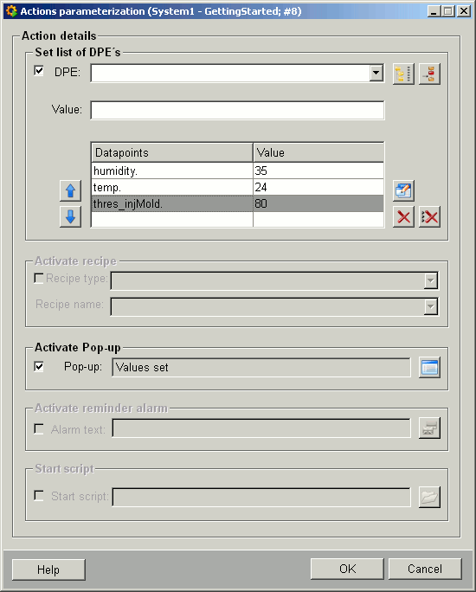Disable the Pop-up checkbox
The width and height of the screenshot is (476, 592).
(39, 367)
